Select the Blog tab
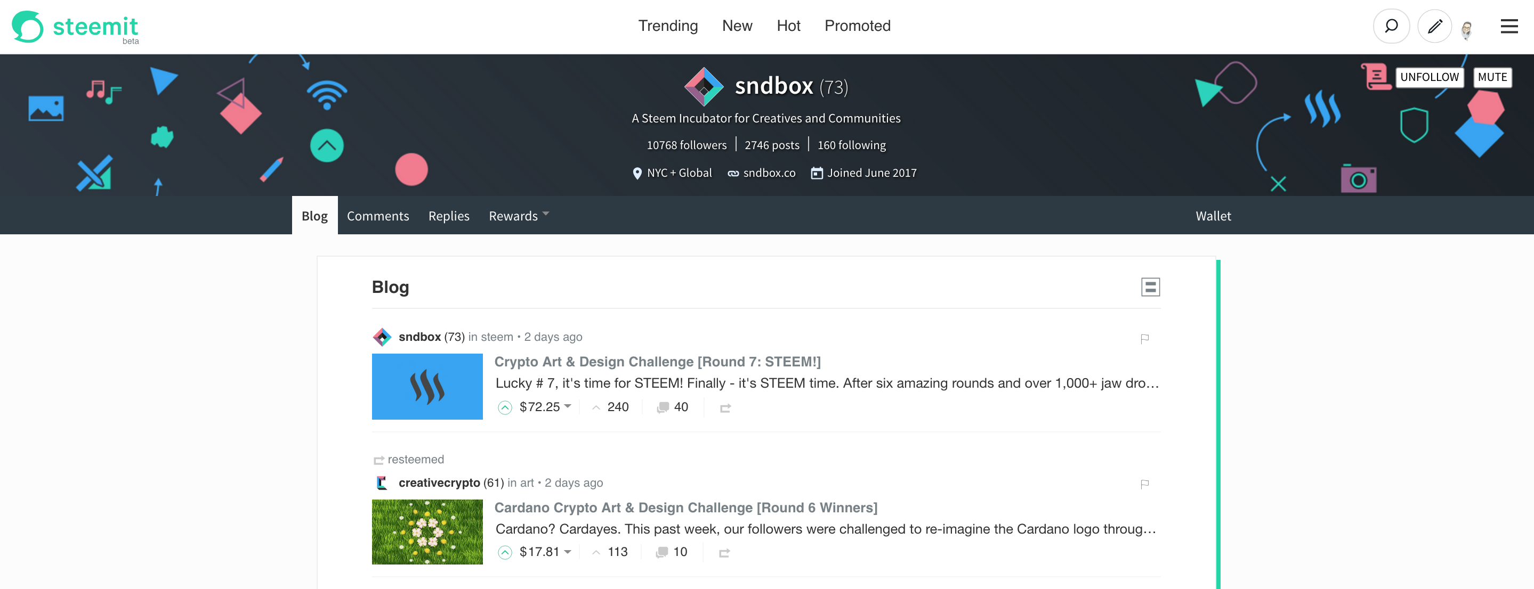 [314, 216]
